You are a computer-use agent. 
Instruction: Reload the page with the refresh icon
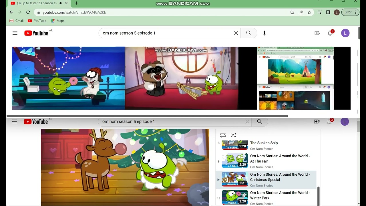point(28,12)
